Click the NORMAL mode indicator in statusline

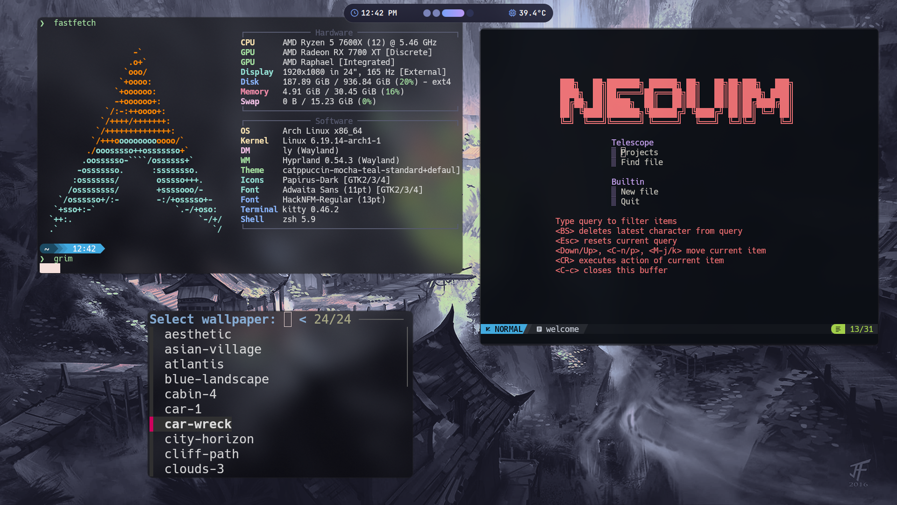(508, 329)
